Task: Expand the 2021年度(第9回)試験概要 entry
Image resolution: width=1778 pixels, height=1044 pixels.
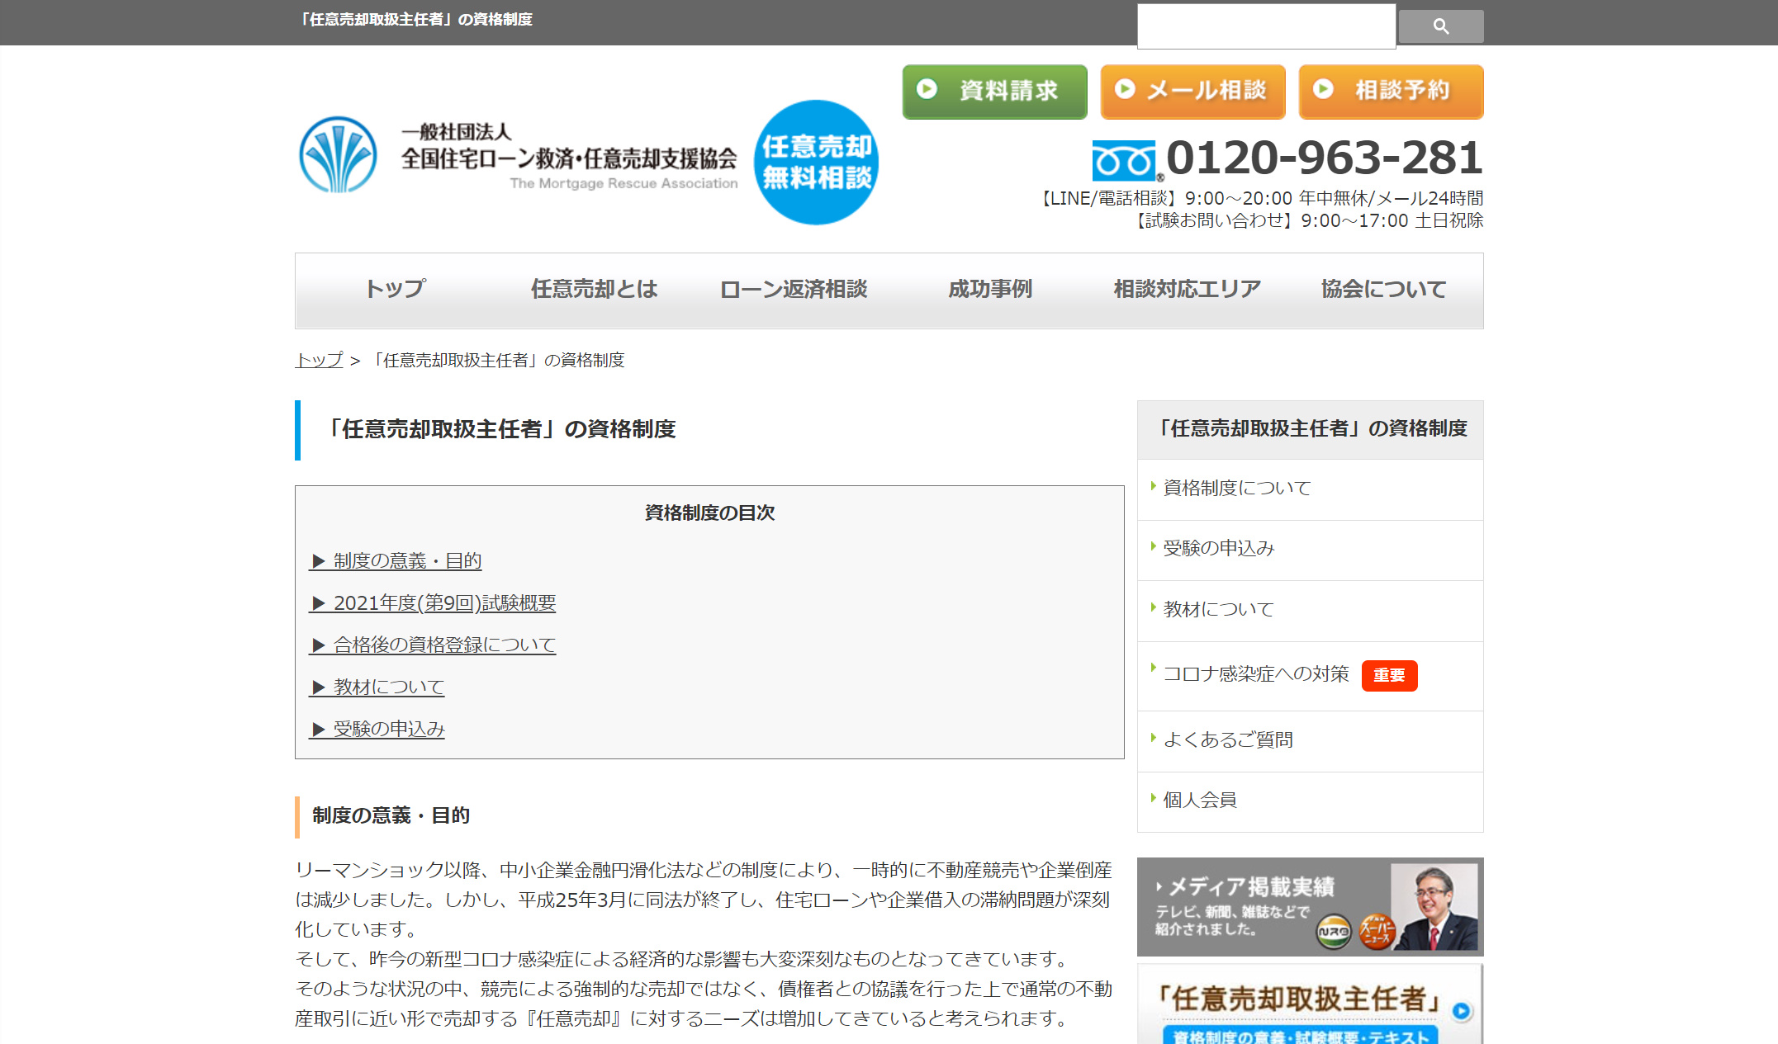Action: pos(443,602)
